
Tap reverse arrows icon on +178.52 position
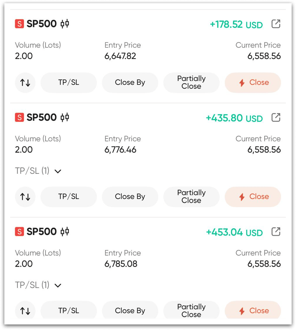25,83
